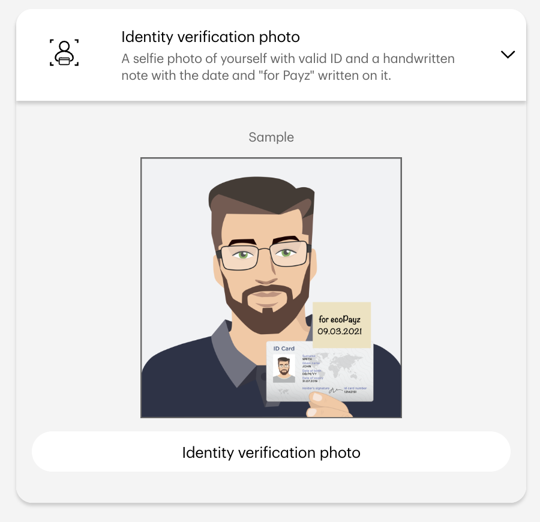Click the small portrait photo on ID card

(284, 369)
